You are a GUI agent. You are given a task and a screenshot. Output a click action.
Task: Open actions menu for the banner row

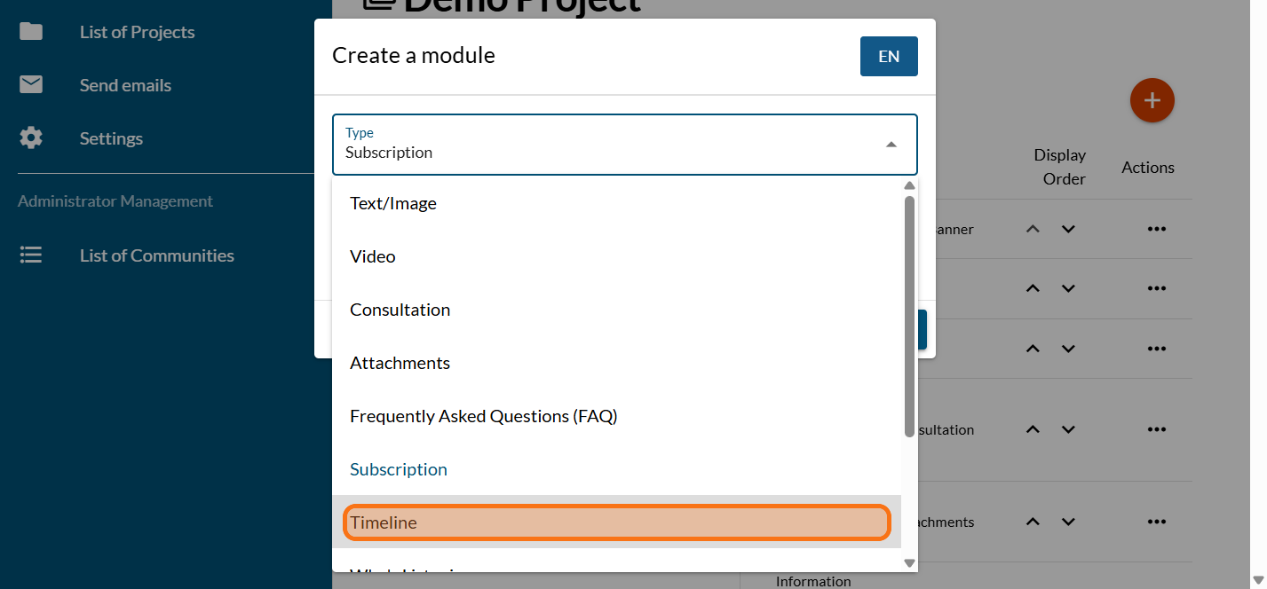(1155, 229)
